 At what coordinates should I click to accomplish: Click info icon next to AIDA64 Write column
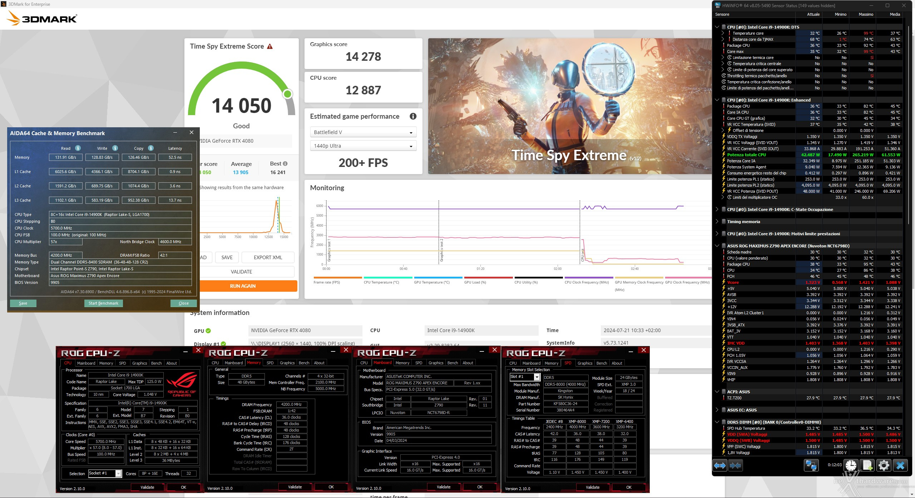115,148
